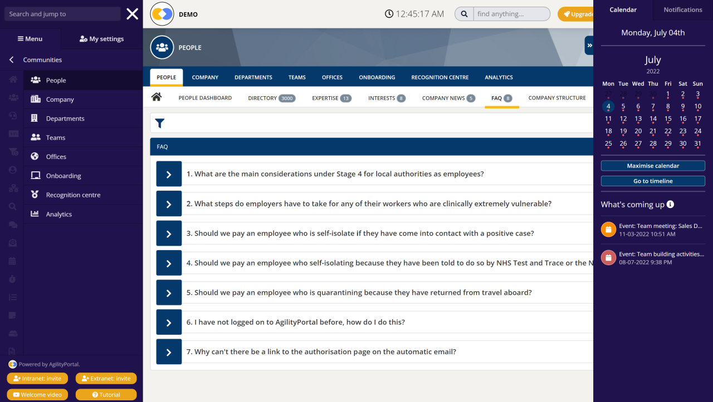Click the DEMO workspace logo icon
The height and width of the screenshot is (402, 713).
pos(162,13)
